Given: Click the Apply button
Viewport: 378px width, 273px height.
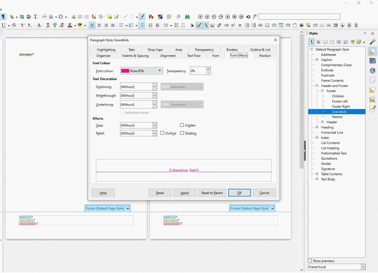Looking at the screenshot, I should pyautogui.click(x=185, y=193).
